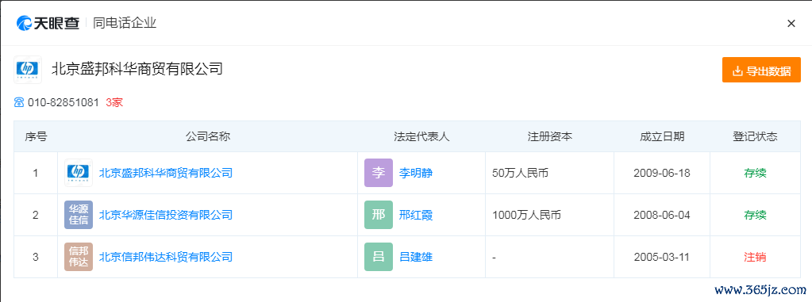Open legal representative 李明静
This screenshot has height=302, width=812.
coord(416,173)
